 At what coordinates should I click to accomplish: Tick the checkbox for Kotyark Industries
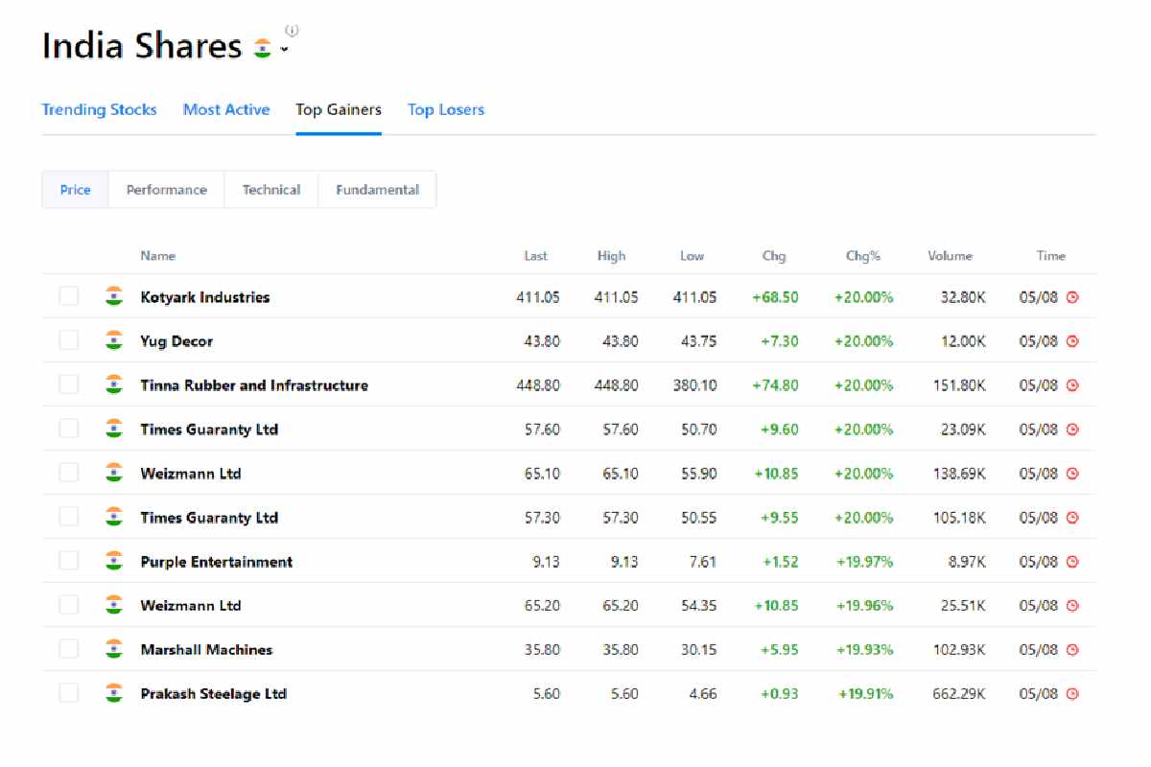[x=69, y=296]
